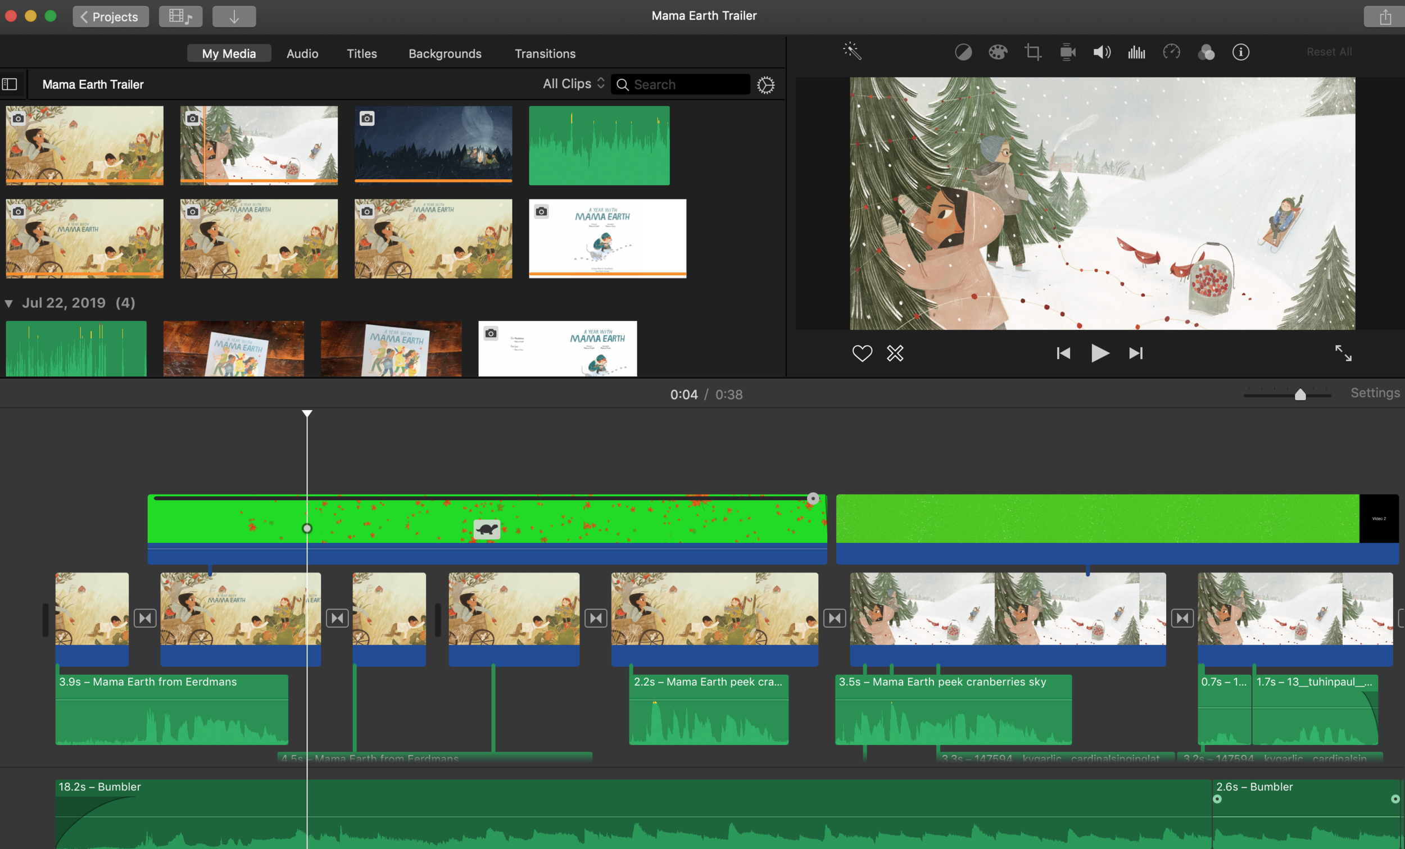This screenshot has height=849, width=1405.
Task: Select the 2.6s Bumbler music clip
Action: point(1306,814)
